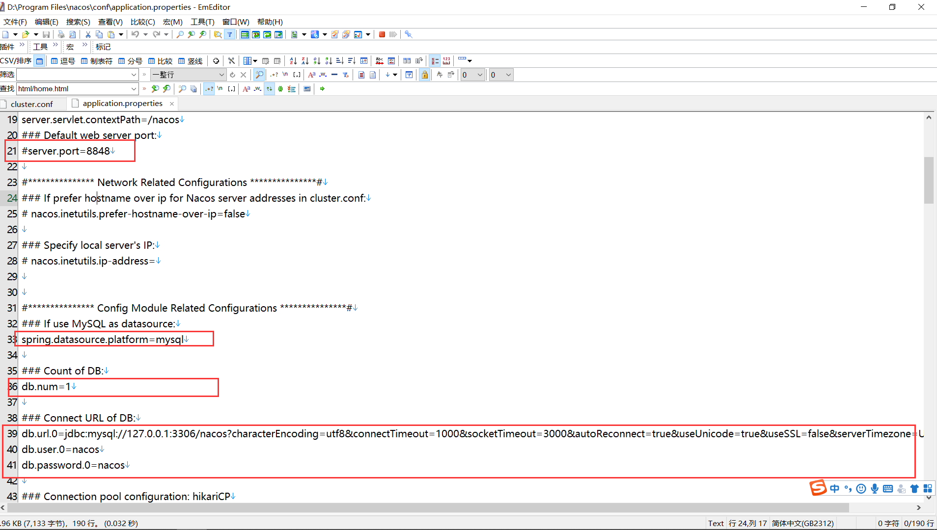Click the 分号 semicolon button
Viewport: 937px width, 530px height.
130,61
